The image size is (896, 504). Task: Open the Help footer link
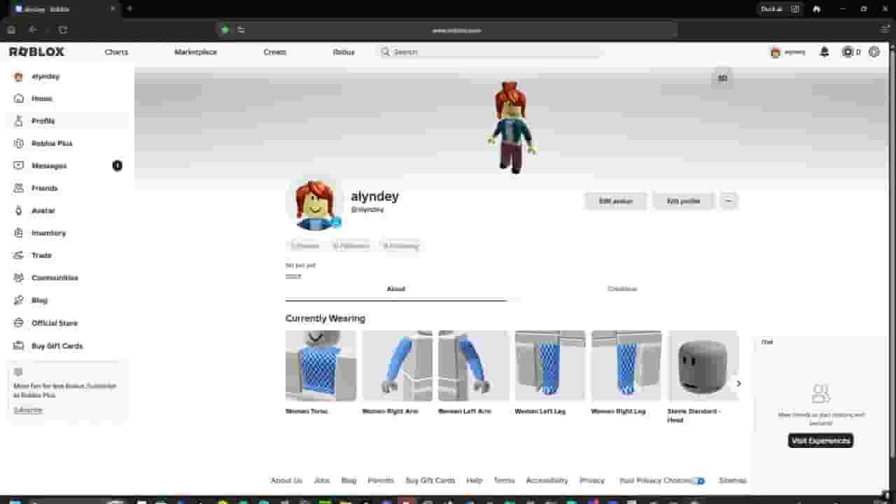(x=474, y=480)
